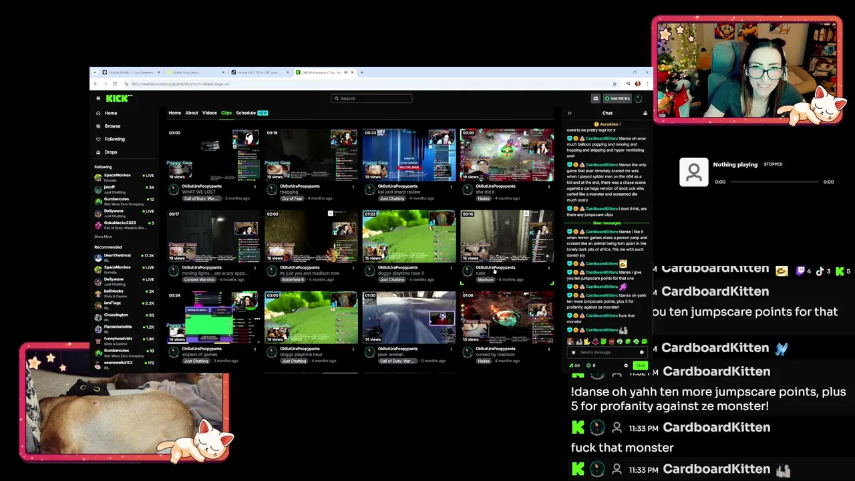Viewport: 855px width, 481px height.
Task: Open the channel About tab
Action: (192, 113)
